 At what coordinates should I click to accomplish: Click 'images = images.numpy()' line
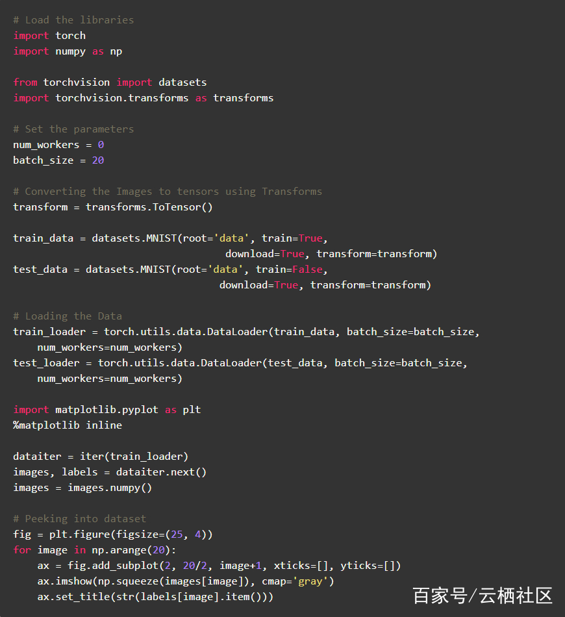(x=82, y=488)
